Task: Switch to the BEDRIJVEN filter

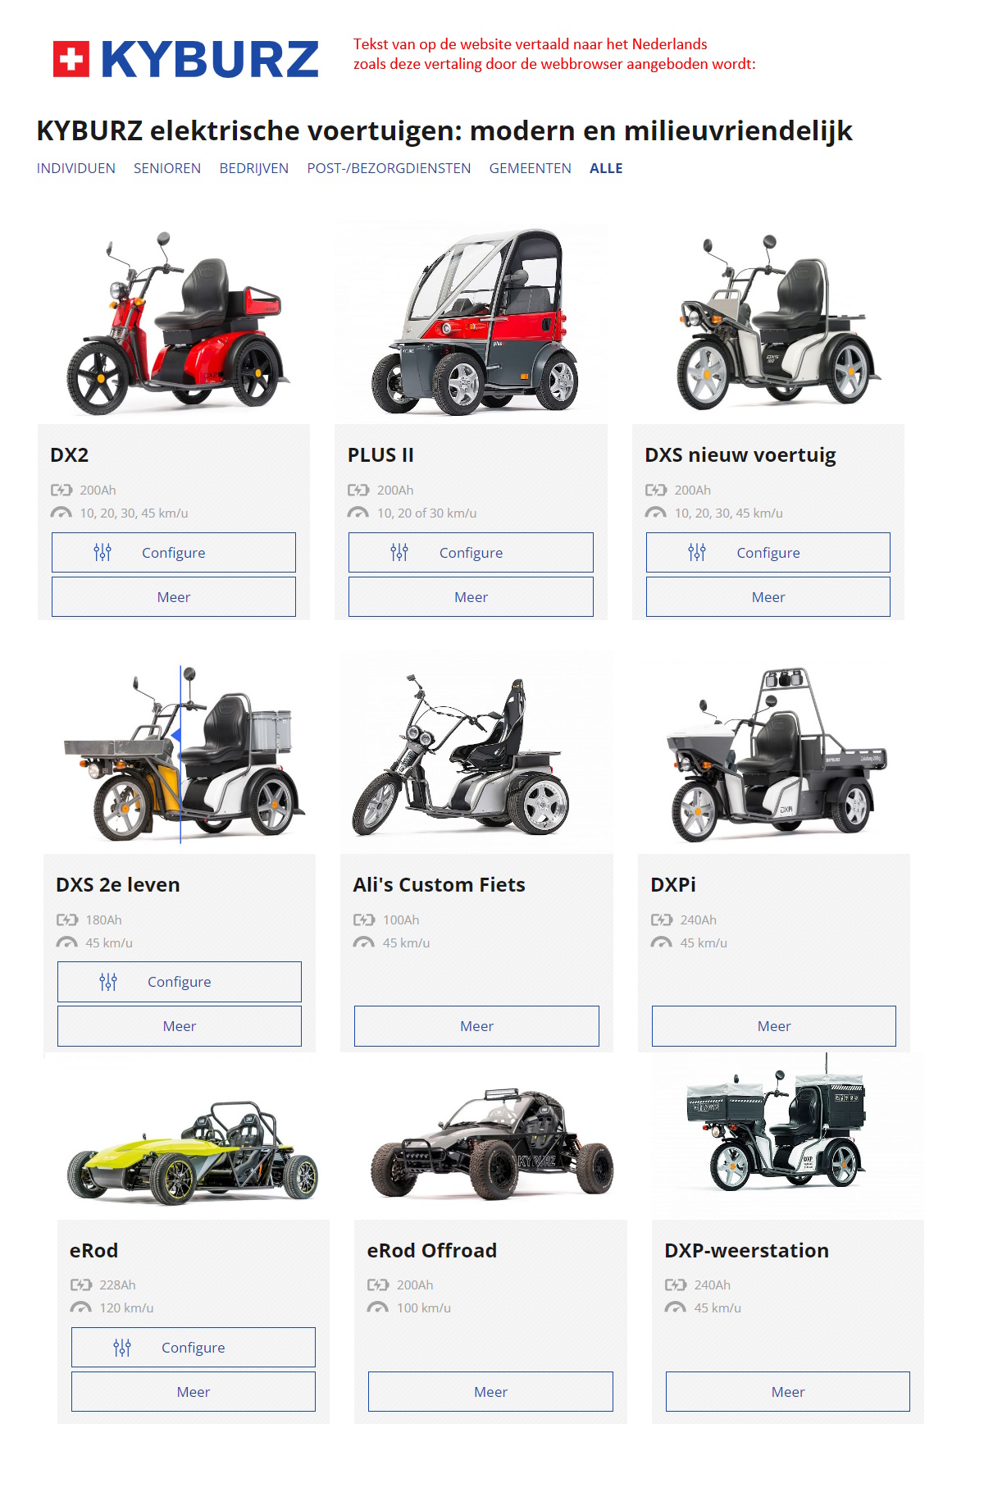Action: coord(254,168)
